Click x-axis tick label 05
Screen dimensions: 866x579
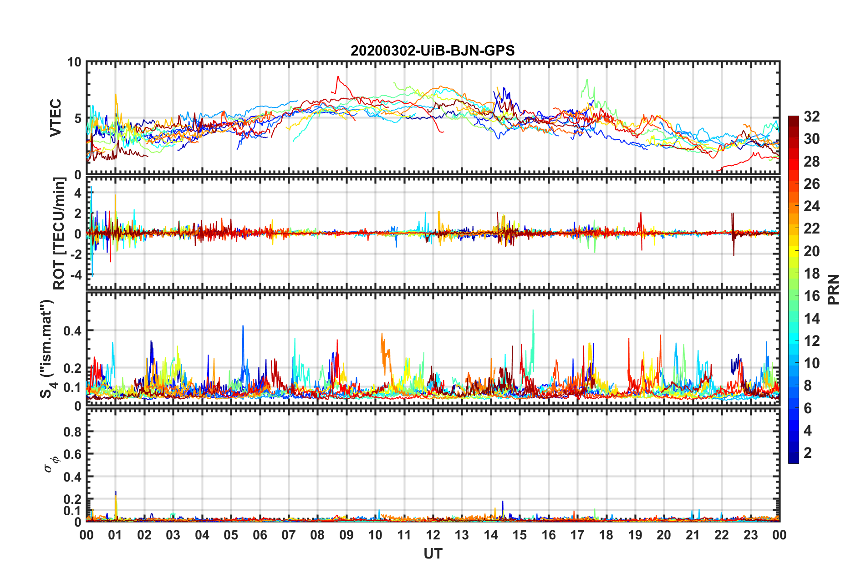[x=231, y=535]
